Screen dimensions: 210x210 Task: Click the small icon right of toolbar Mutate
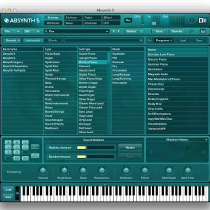coord(142,31)
